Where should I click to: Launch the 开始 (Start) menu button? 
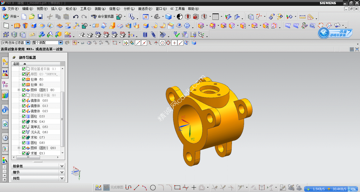pyautogui.click(x=11, y=17)
